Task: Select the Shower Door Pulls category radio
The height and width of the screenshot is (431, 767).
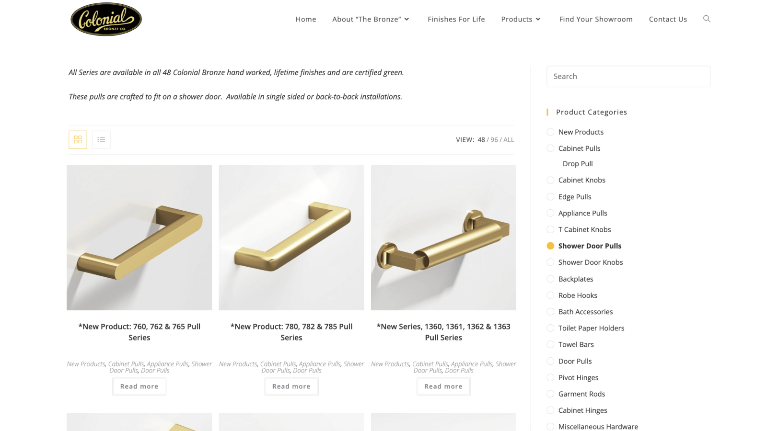Action: click(550, 246)
